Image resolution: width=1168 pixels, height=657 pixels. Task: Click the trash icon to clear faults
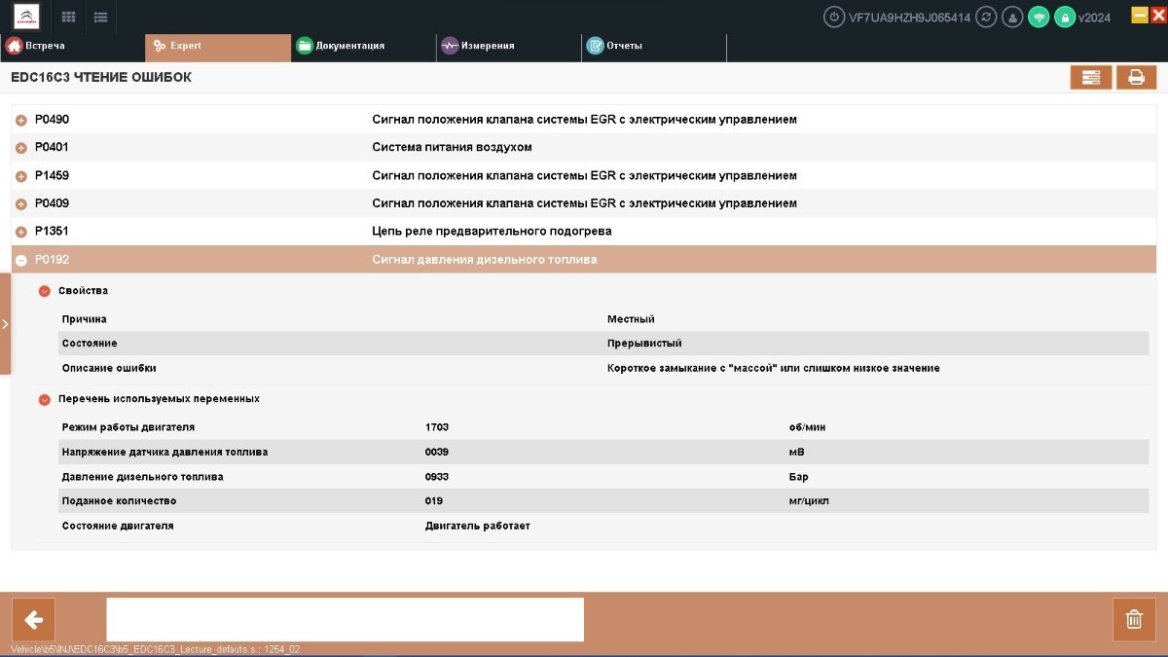(x=1134, y=619)
